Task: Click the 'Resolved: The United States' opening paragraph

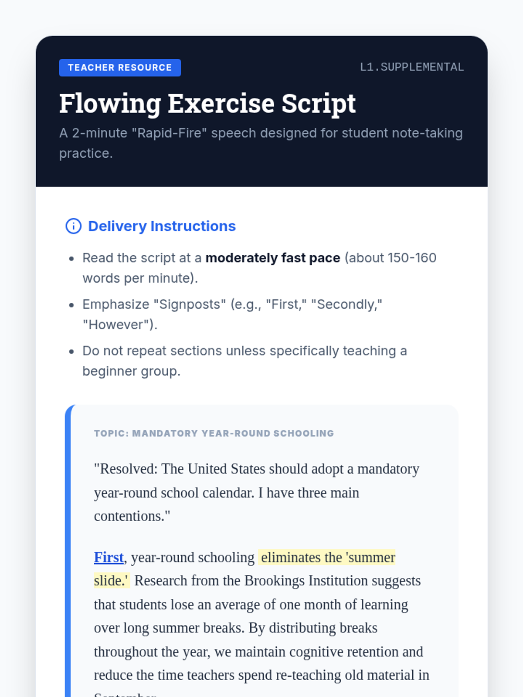Action: pyautogui.click(x=257, y=492)
